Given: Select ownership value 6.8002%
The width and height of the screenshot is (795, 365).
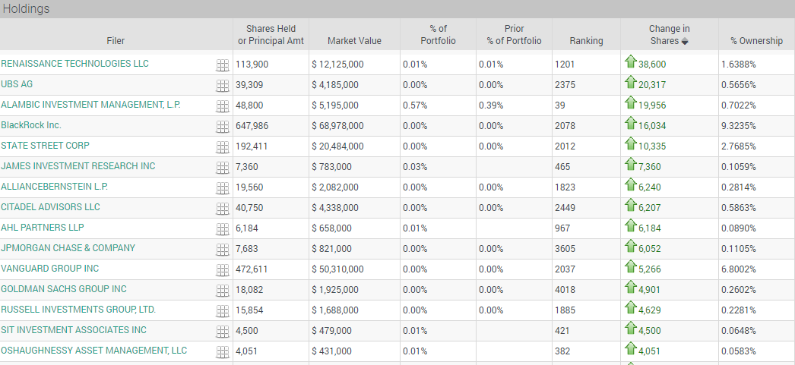Looking at the screenshot, I should click(739, 270).
